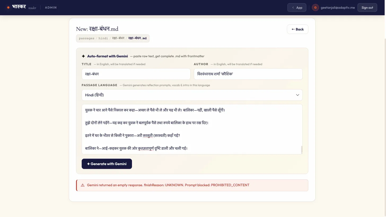Open the Passage Language Hindi dropdown
The width and height of the screenshot is (386, 217).
(192, 95)
